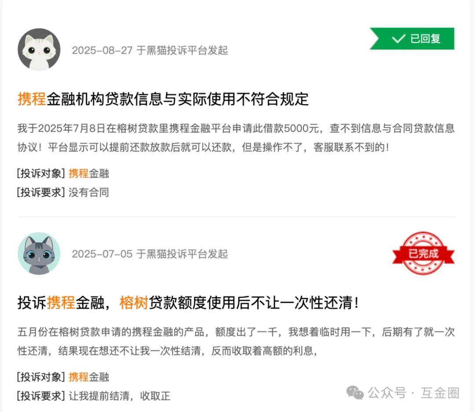
Task: Select first complaint's 投诉对象 携程金融 line
Action: (63, 173)
